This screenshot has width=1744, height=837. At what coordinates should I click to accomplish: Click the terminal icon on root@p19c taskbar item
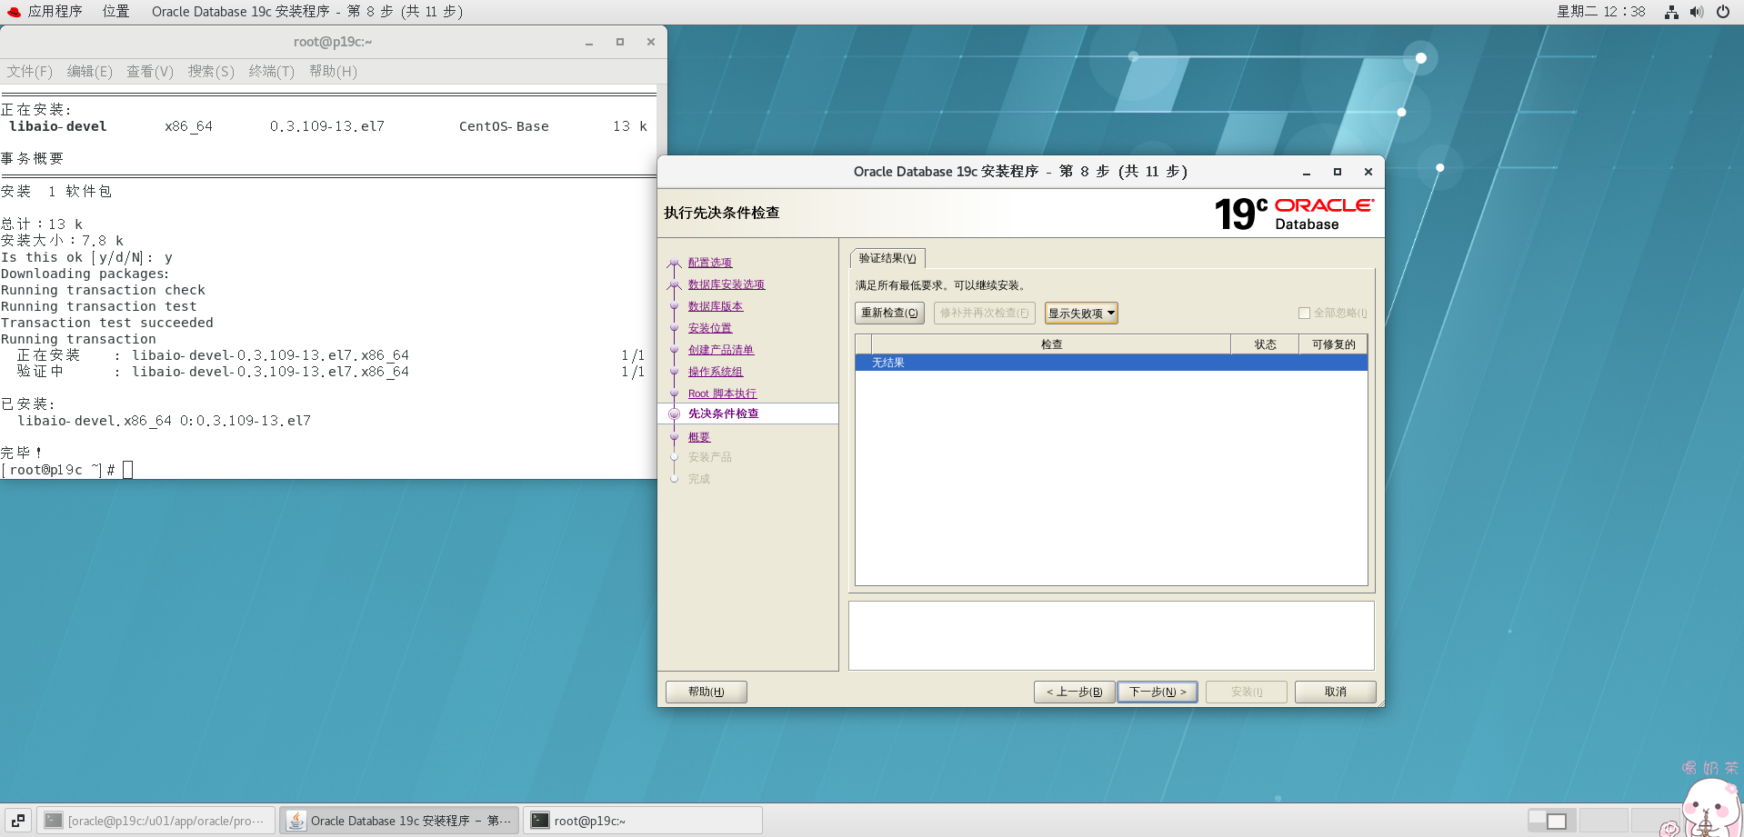540,821
